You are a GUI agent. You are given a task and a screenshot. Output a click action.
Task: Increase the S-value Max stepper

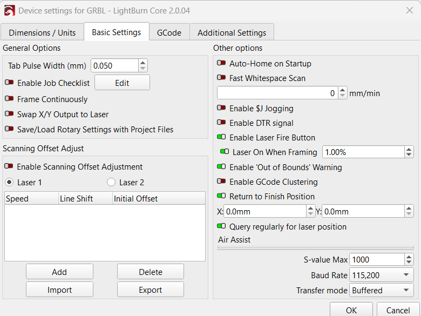tap(409, 257)
